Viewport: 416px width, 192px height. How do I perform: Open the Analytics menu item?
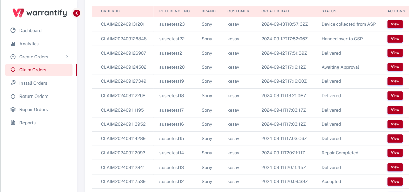[29, 44]
